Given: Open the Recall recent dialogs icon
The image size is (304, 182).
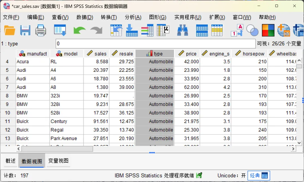Looking at the screenshot, I should tap(60, 30).
